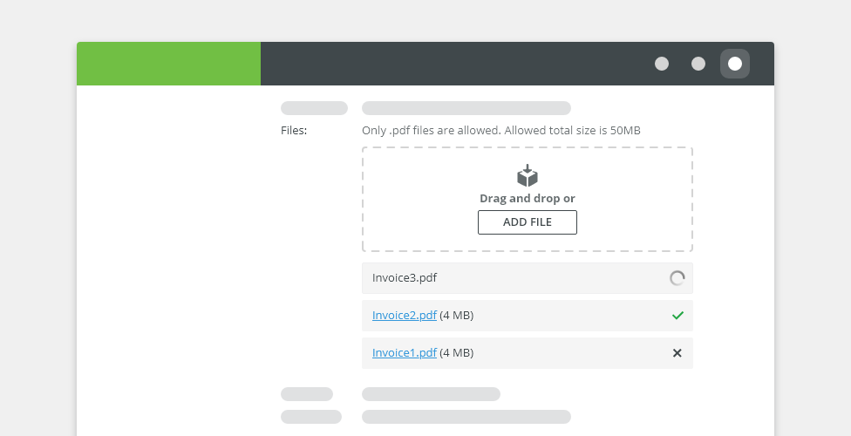Click the placeholder field above the file rules text
The width and height of the screenshot is (851, 436).
[x=466, y=108]
